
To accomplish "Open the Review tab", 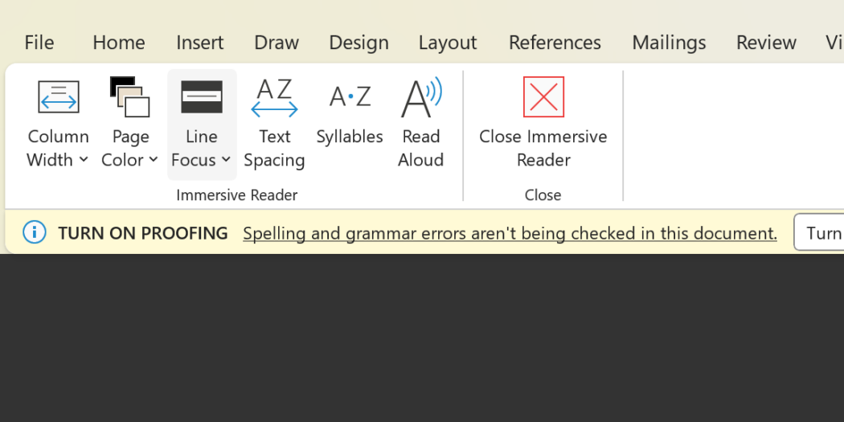I will 766,43.
